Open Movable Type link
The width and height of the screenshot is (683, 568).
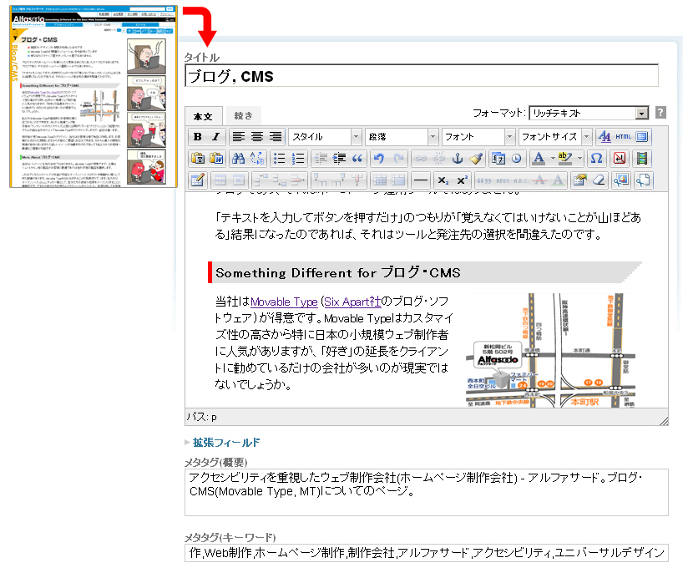(x=284, y=302)
